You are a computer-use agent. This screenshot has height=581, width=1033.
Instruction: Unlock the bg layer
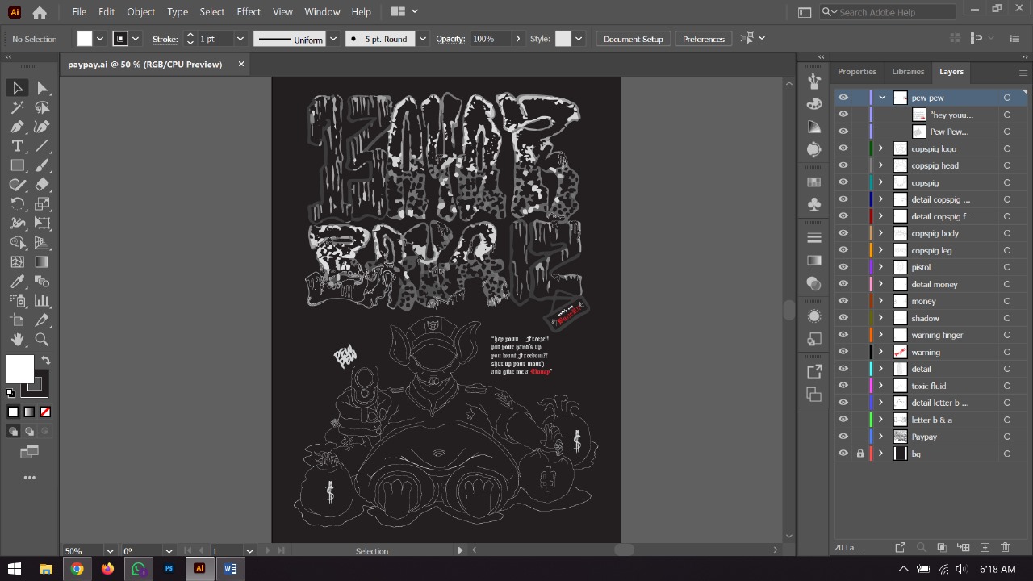click(x=860, y=454)
